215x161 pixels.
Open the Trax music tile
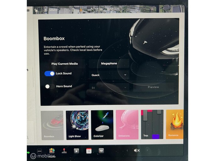tap(152, 125)
